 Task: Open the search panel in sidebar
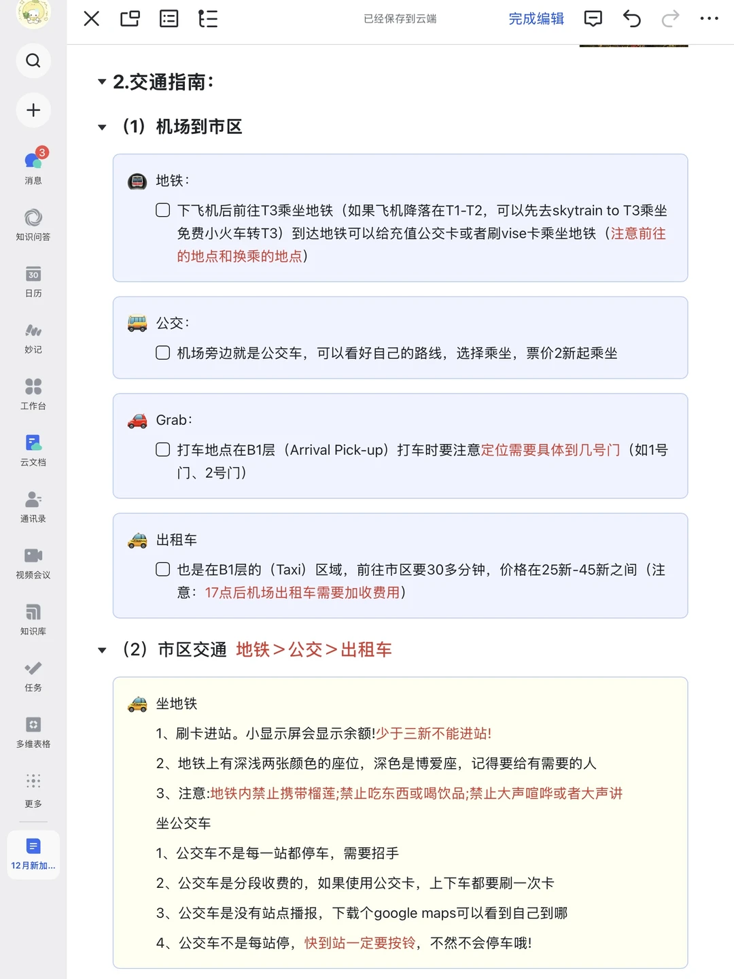[x=33, y=61]
